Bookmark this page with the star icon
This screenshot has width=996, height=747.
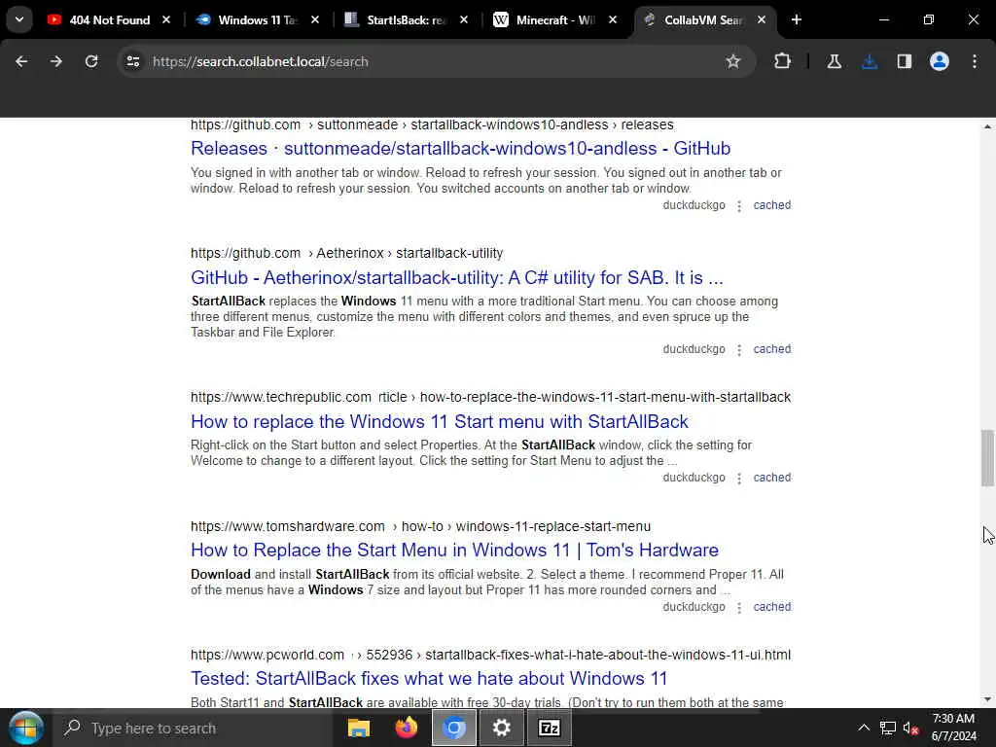pos(733,61)
